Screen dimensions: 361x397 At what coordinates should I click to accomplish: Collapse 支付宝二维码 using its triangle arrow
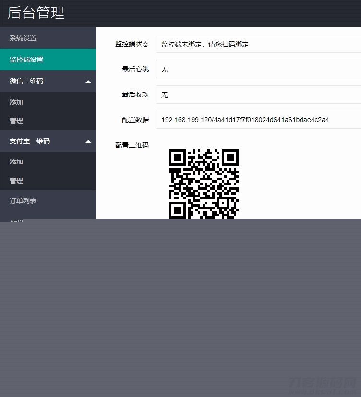tap(88, 141)
